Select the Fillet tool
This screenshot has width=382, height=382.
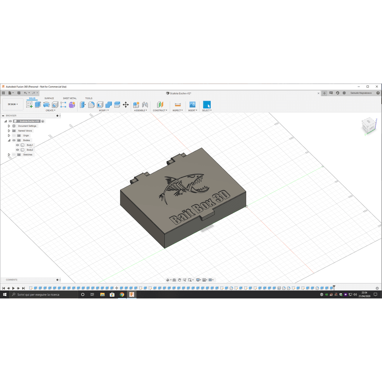[x=91, y=105]
